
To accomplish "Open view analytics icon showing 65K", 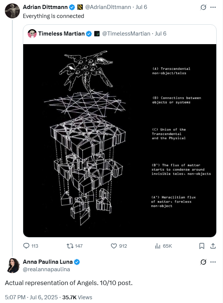I will pos(158,246).
